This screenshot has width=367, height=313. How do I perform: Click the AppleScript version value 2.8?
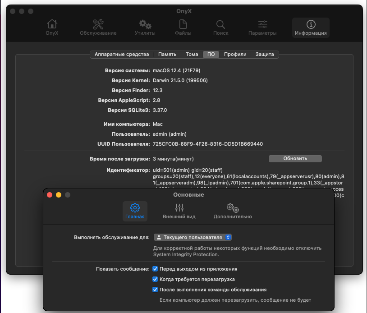(x=156, y=100)
